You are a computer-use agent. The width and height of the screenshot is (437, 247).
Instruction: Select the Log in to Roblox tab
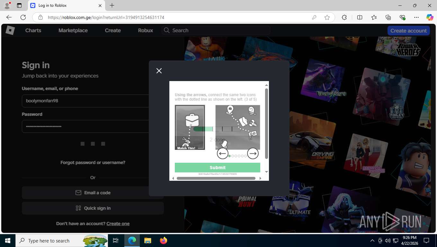[x=67, y=5]
